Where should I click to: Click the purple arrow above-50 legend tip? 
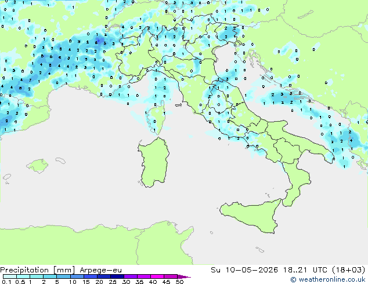coord(184,276)
